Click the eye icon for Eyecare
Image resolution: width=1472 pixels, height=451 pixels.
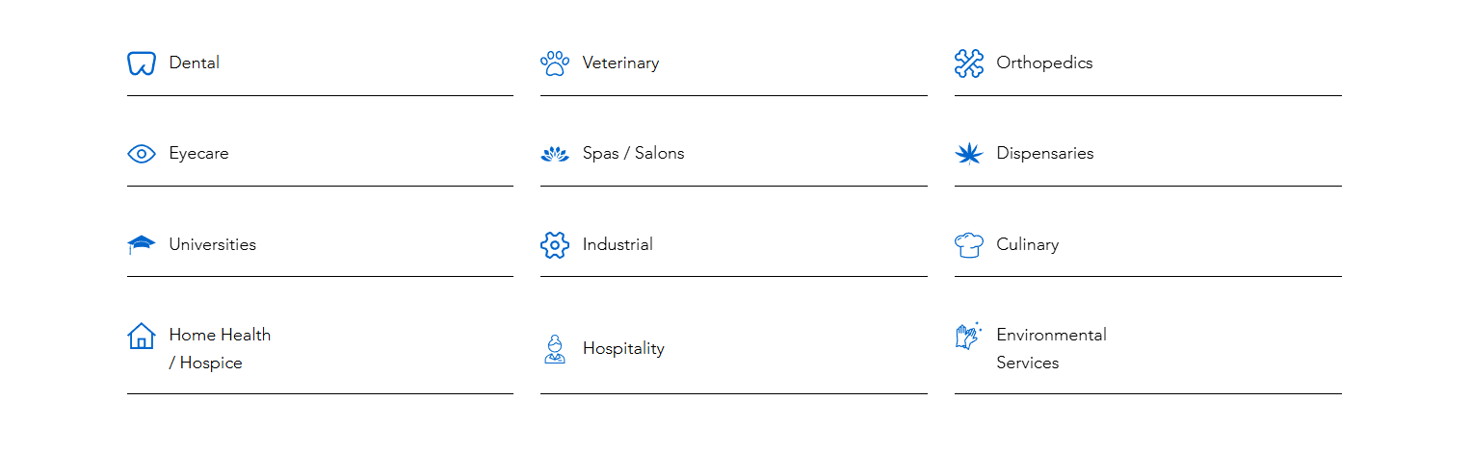(142, 154)
